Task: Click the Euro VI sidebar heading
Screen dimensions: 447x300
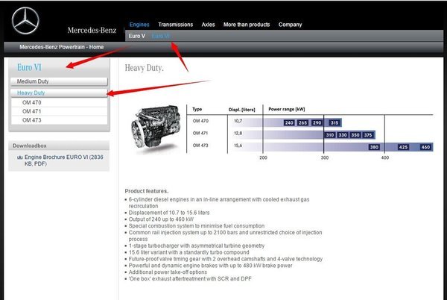Action: [29, 67]
